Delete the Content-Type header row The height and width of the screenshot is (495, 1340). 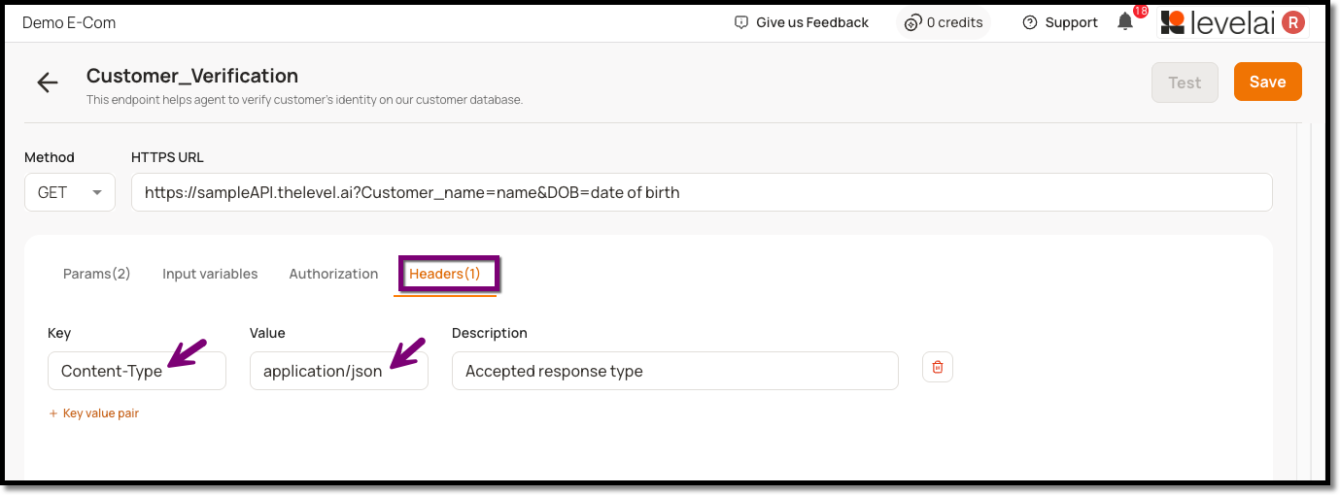(938, 367)
